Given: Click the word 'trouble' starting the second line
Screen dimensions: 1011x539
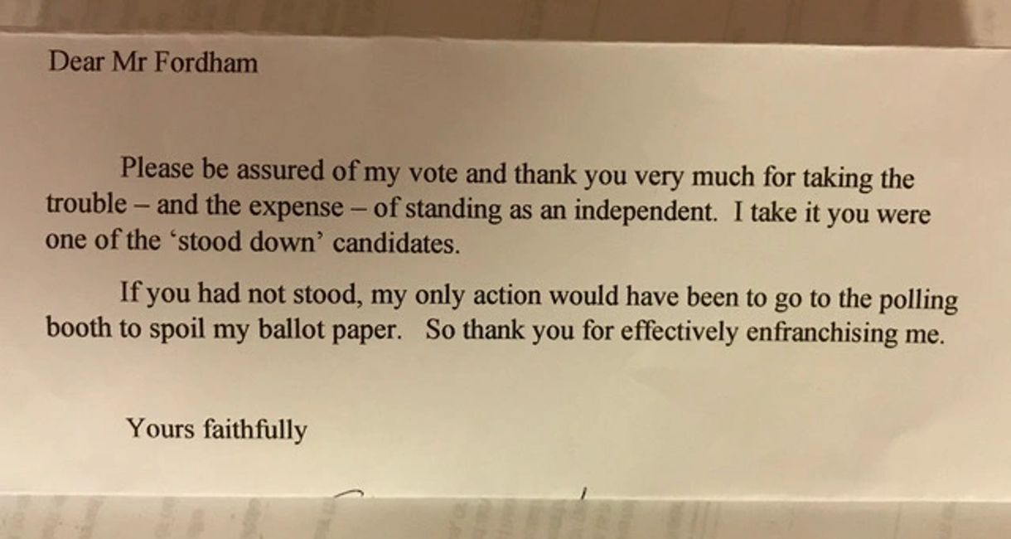Looking at the screenshot, I should [x=86, y=204].
